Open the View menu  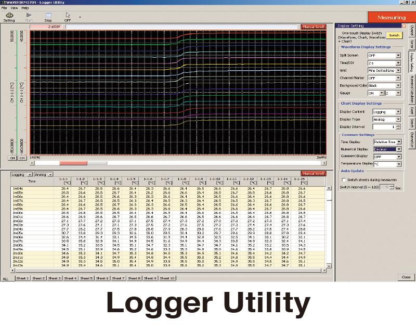[14, 8]
